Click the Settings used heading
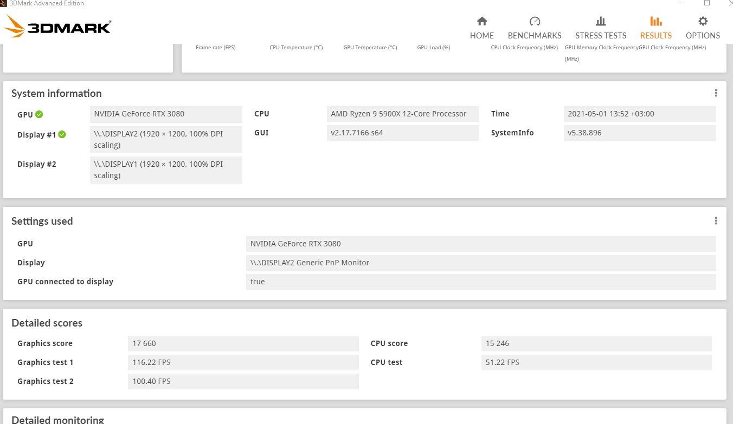The height and width of the screenshot is (424, 733). (42, 221)
